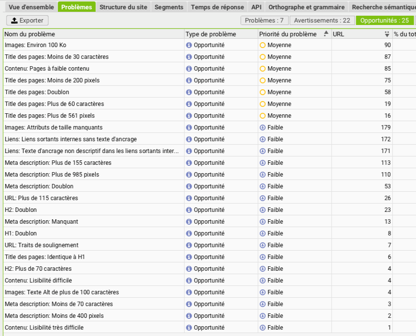Click info icon in Meta description: Doublon row
This screenshot has width=416, height=336.
pyautogui.click(x=189, y=186)
